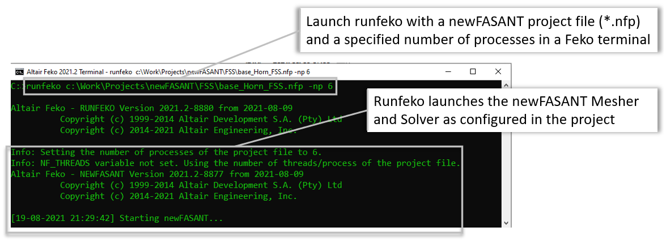Image resolution: width=666 pixels, height=242 pixels.
Task: Click the 'Launch runfeko' callout box
Action: click(x=477, y=31)
